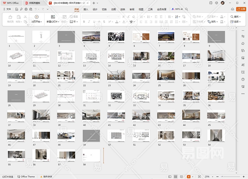The width and height of the screenshot is (248, 179).
Task: Open the help question mark sidebar icon
Action: pyautogui.click(x=243, y=79)
